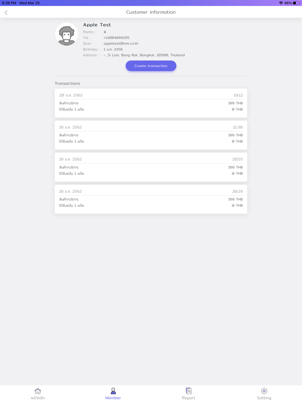Tap the battery indicator icon
The width and height of the screenshot is (302, 403).
tap(296, 3)
